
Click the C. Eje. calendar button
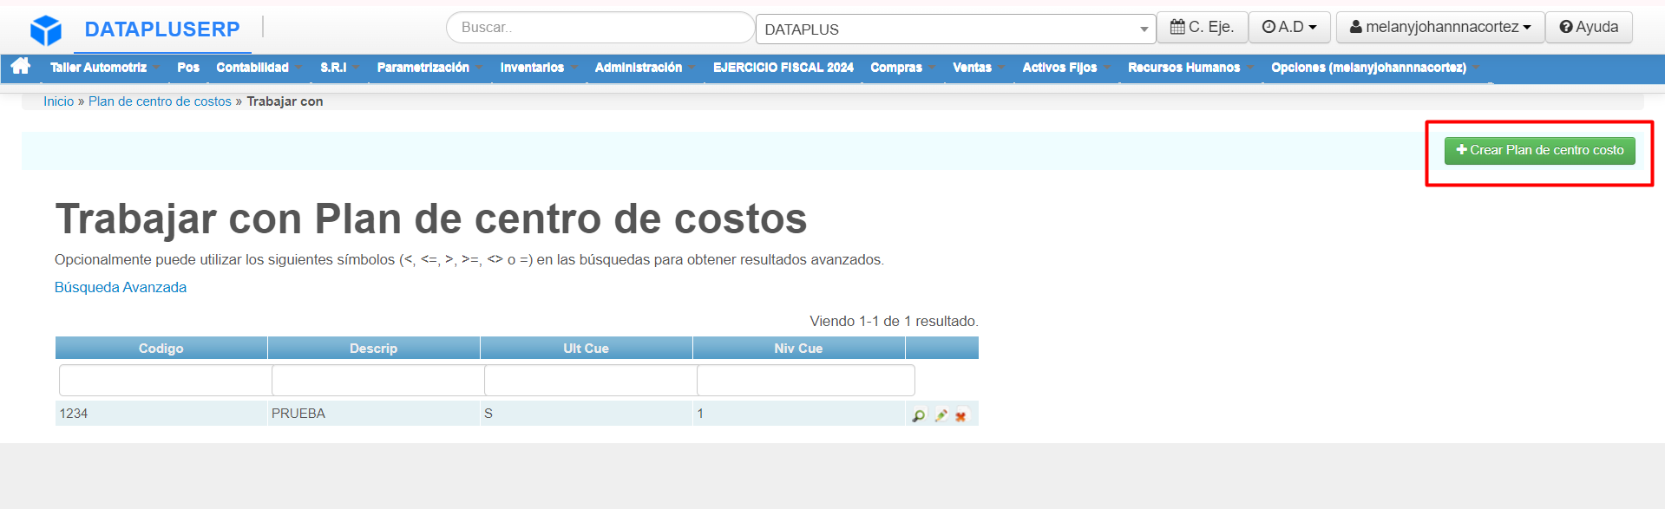[1202, 27]
